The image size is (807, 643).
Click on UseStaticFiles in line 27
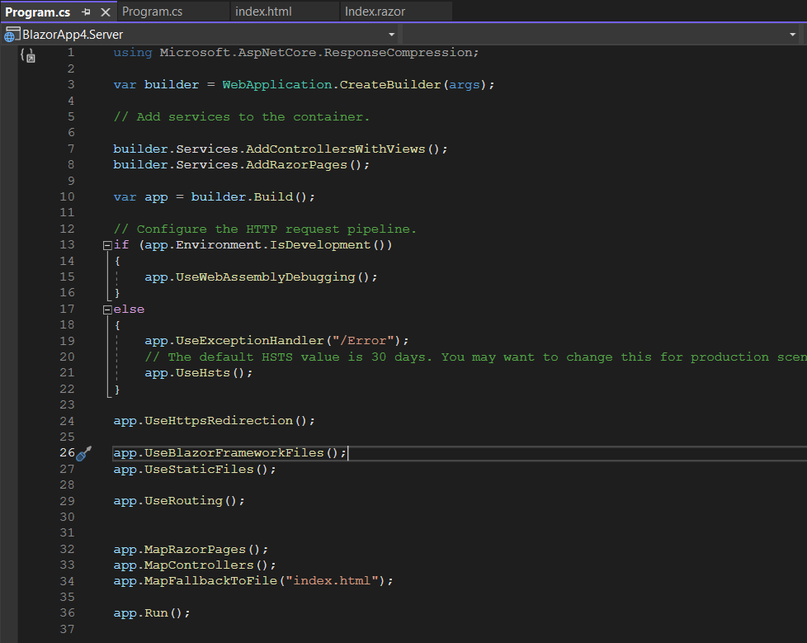click(x=199, y=470)
